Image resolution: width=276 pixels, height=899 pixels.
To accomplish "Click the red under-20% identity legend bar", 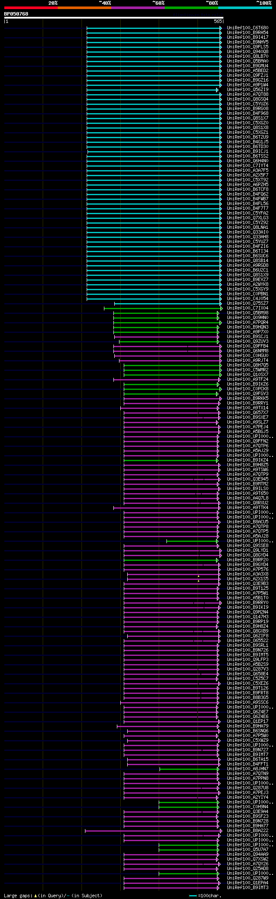I will (31, 8).
